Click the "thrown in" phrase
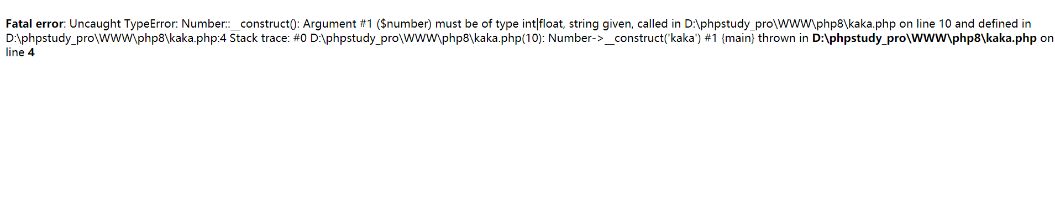1055x213 pixels. 783,38
